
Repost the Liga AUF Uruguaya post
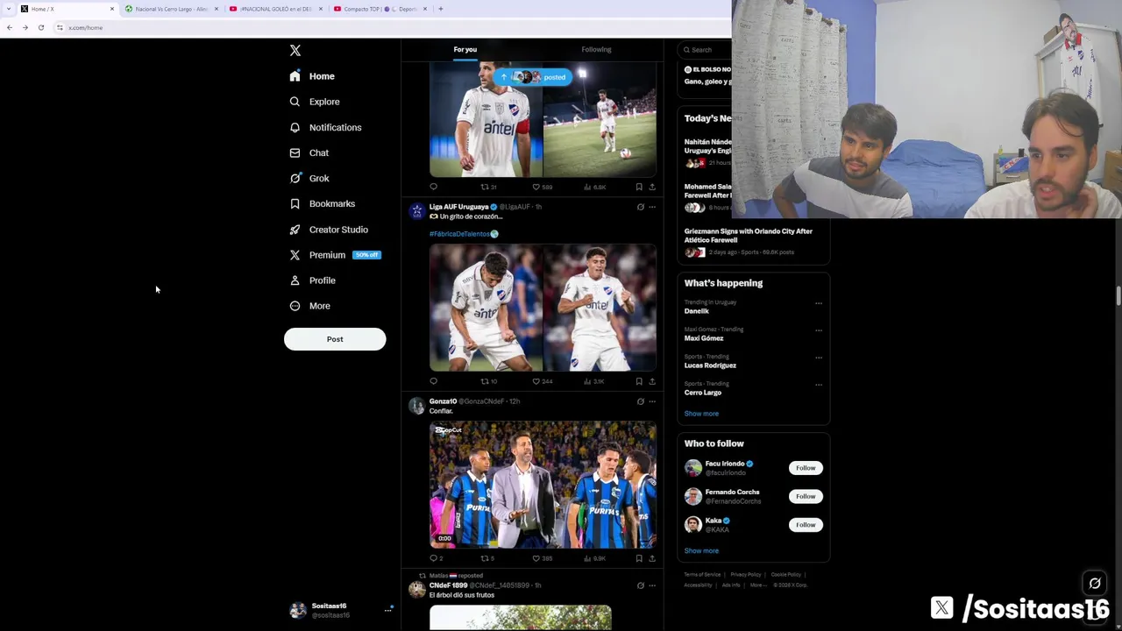488,381
